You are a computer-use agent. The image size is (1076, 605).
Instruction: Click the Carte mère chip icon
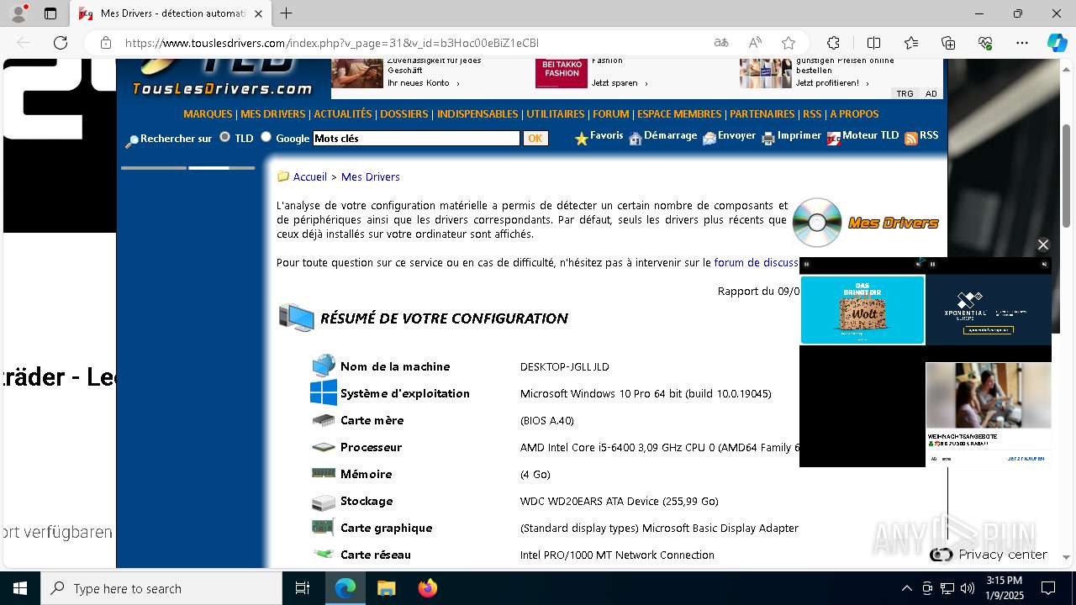coord(324,420)
